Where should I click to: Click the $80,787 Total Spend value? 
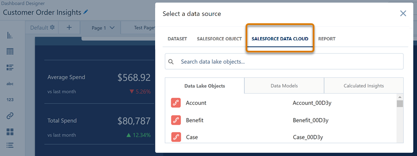134,121
